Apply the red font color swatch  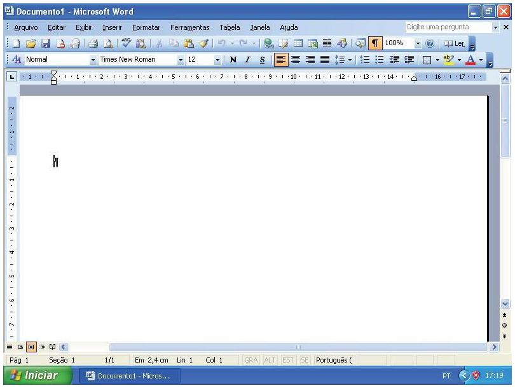(x=470, y=60)
